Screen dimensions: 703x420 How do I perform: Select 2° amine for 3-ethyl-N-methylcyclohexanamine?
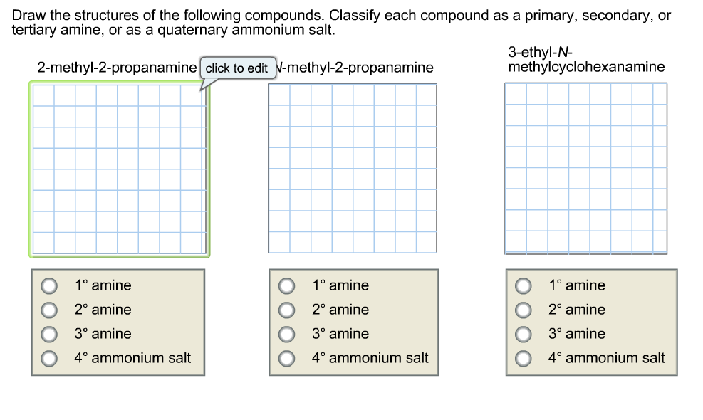524,309
